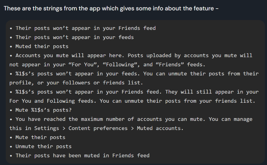Click the text 'Their posts won't appear in your feeds'

click(75, 37)
